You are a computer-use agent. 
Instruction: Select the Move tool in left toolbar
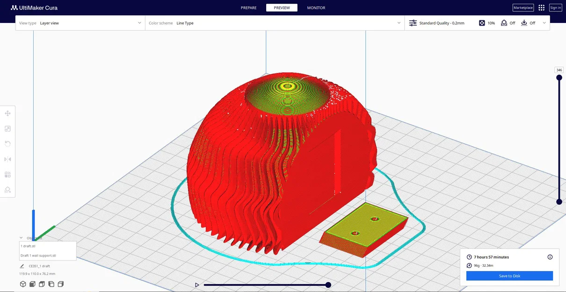7,114
